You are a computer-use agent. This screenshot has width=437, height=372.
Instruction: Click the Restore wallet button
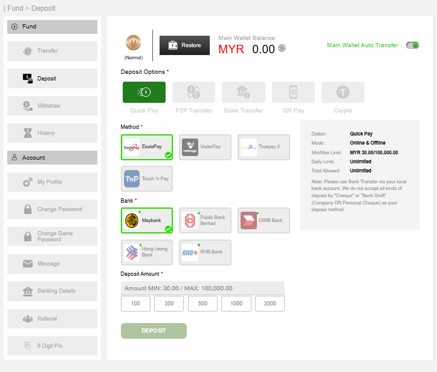click(x=184, y=45)
